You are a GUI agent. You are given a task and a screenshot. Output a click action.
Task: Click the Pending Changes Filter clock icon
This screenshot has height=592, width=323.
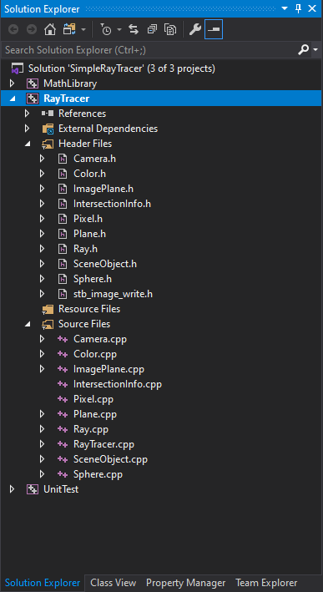pyautogui.click(x=106, y=29)
